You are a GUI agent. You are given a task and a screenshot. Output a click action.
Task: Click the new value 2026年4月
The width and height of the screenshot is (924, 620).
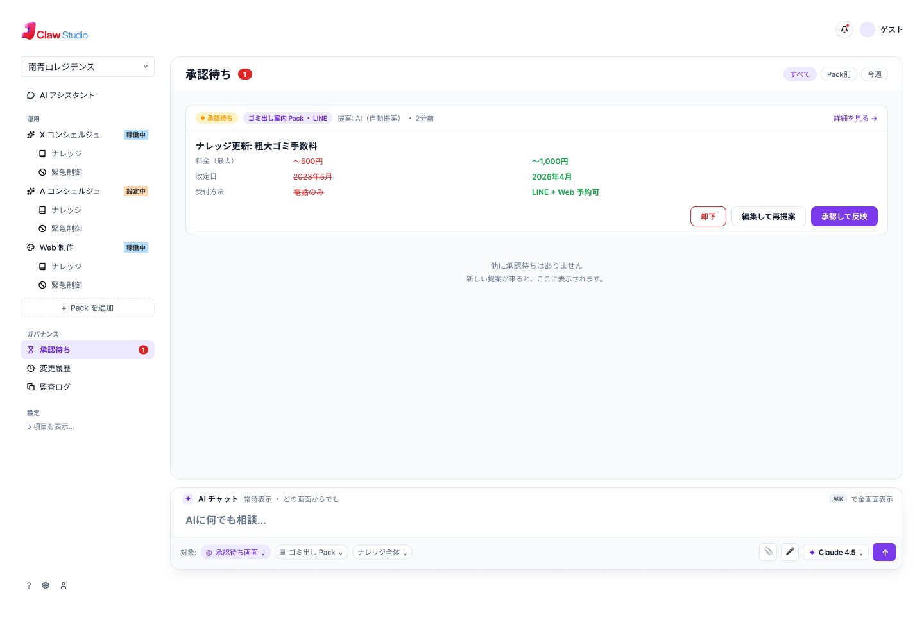(x=552, y=177)
